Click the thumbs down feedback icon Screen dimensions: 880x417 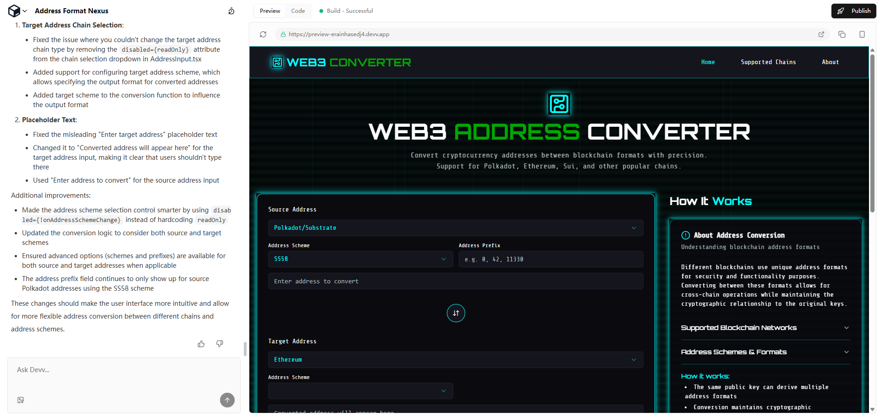pos(220,344)
